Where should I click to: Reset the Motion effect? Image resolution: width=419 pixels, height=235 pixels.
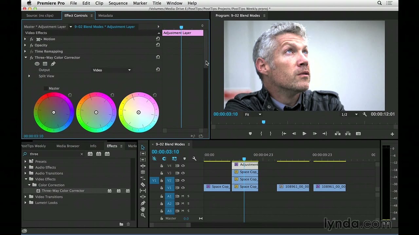pos(158,39)
